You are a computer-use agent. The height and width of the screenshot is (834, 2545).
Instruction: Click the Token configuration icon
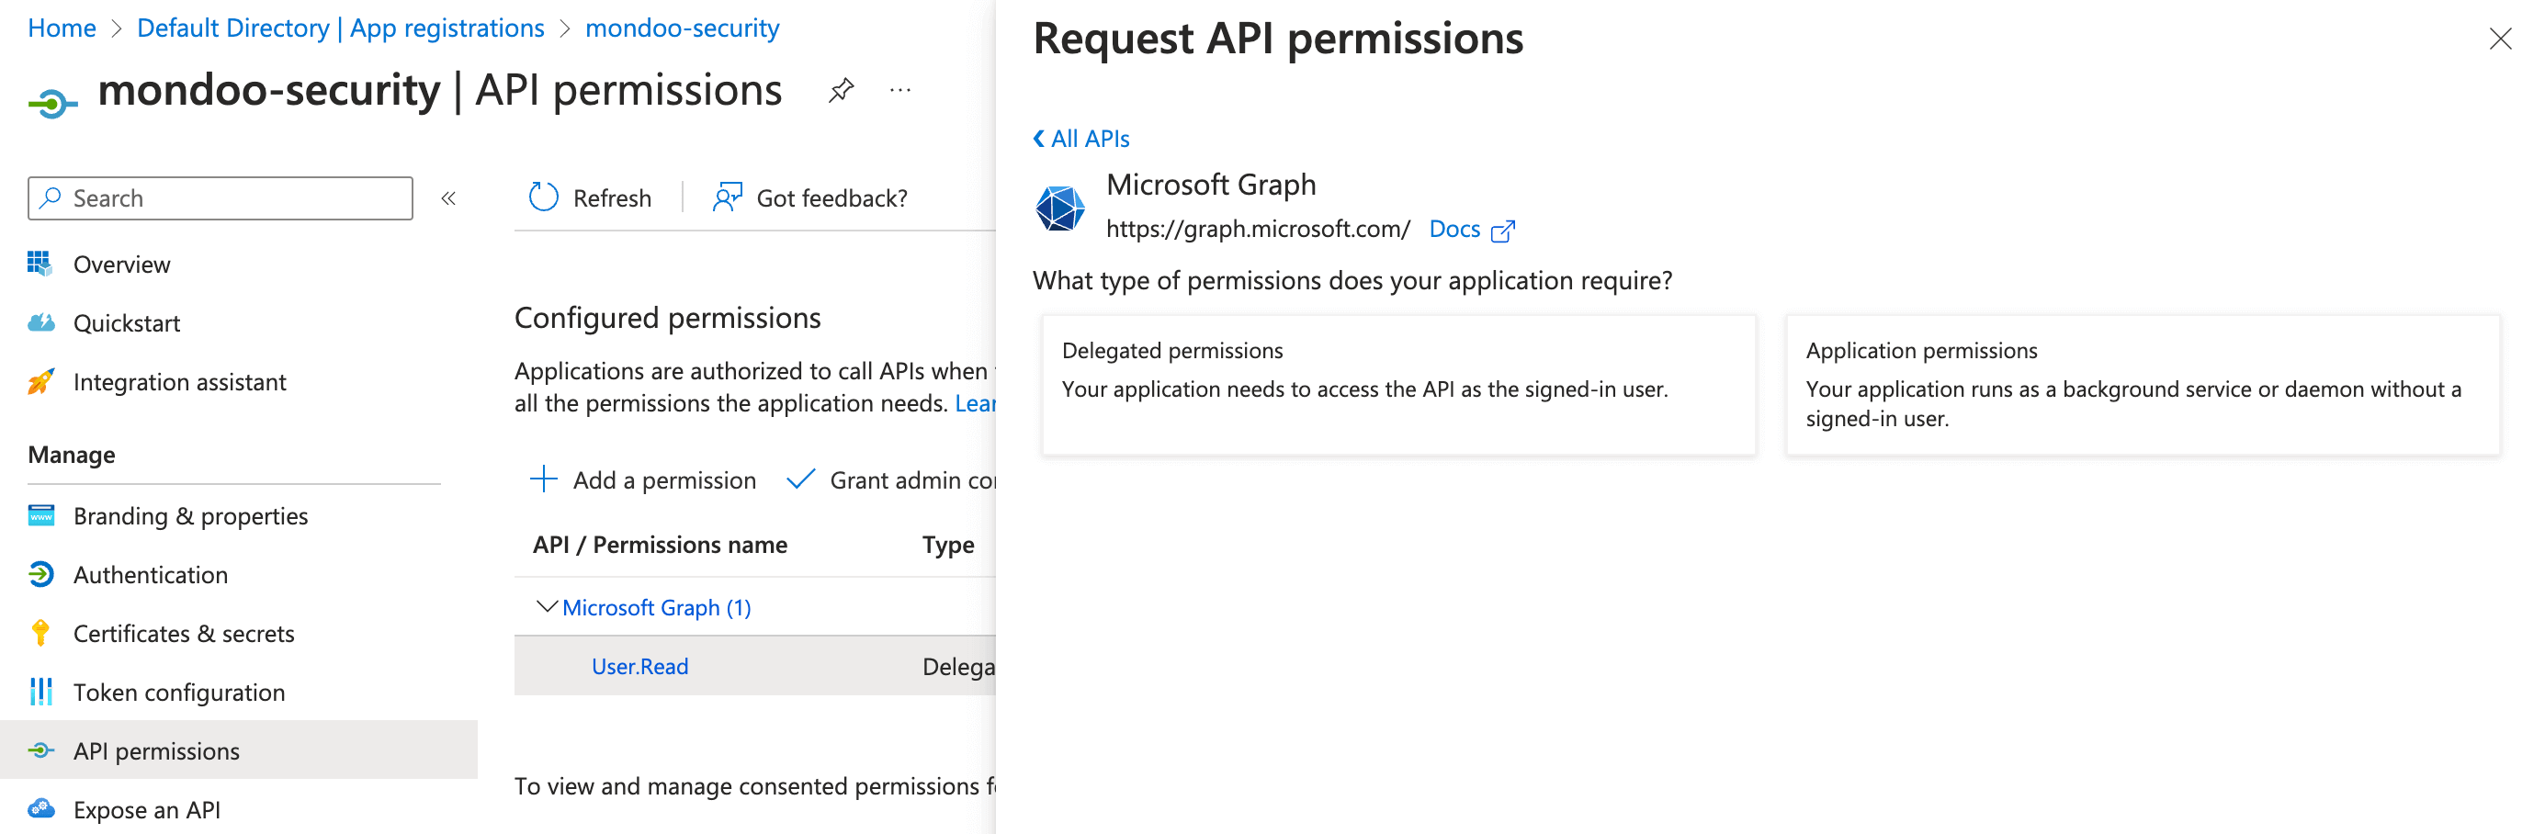pyautogui.click(x=40, y=692)
